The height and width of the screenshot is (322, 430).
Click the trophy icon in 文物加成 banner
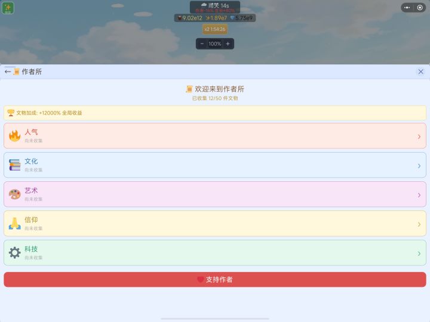point(11,113)
